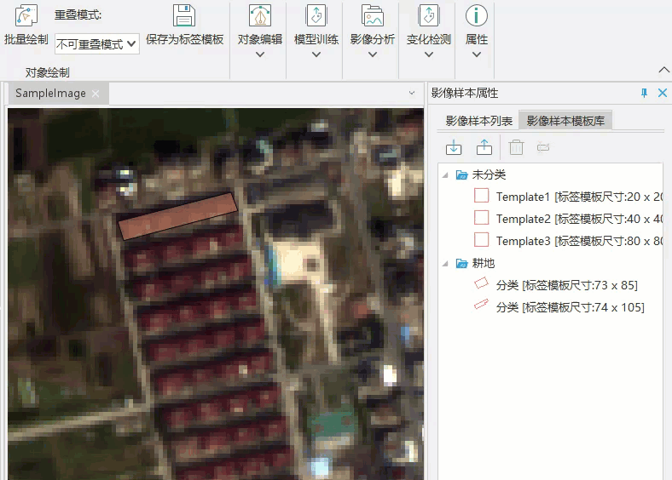The image size is (672, 480).
Task: Collapse the 耕地 tree group
Action: (444, 263)
